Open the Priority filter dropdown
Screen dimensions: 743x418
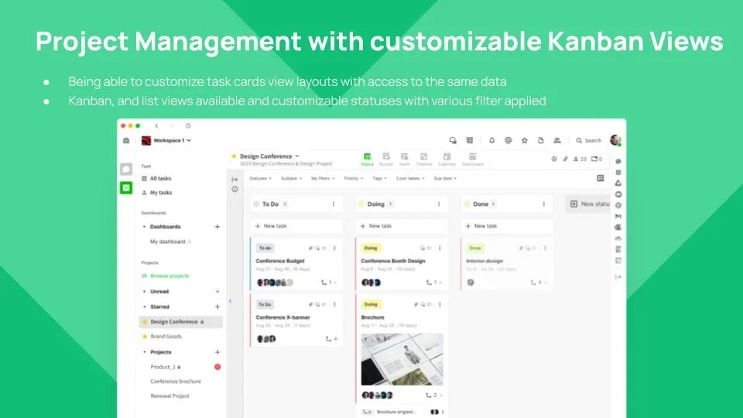coord(354,178)
